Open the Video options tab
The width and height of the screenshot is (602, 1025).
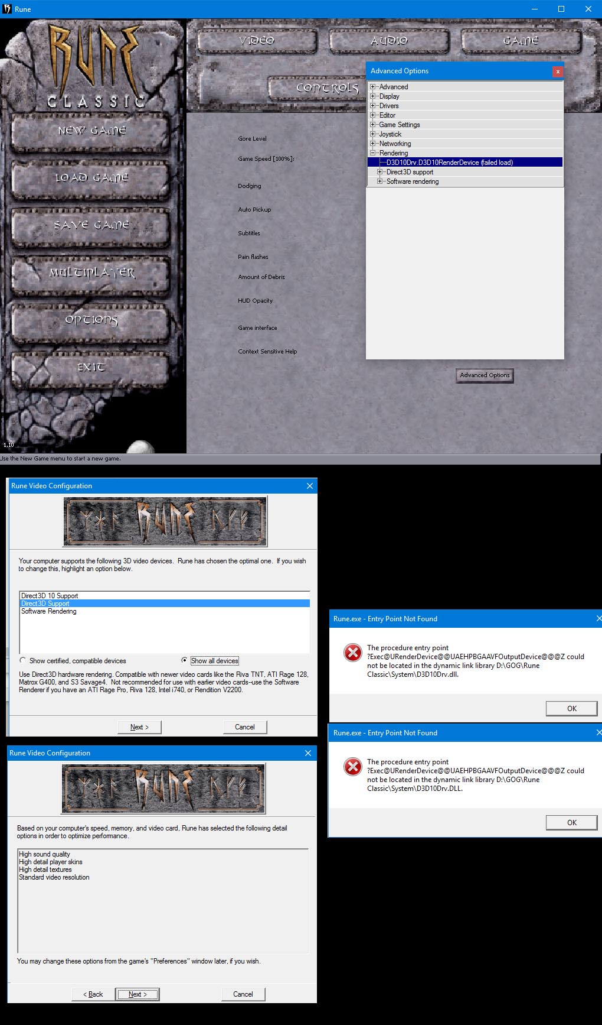(x=257, y=41)
